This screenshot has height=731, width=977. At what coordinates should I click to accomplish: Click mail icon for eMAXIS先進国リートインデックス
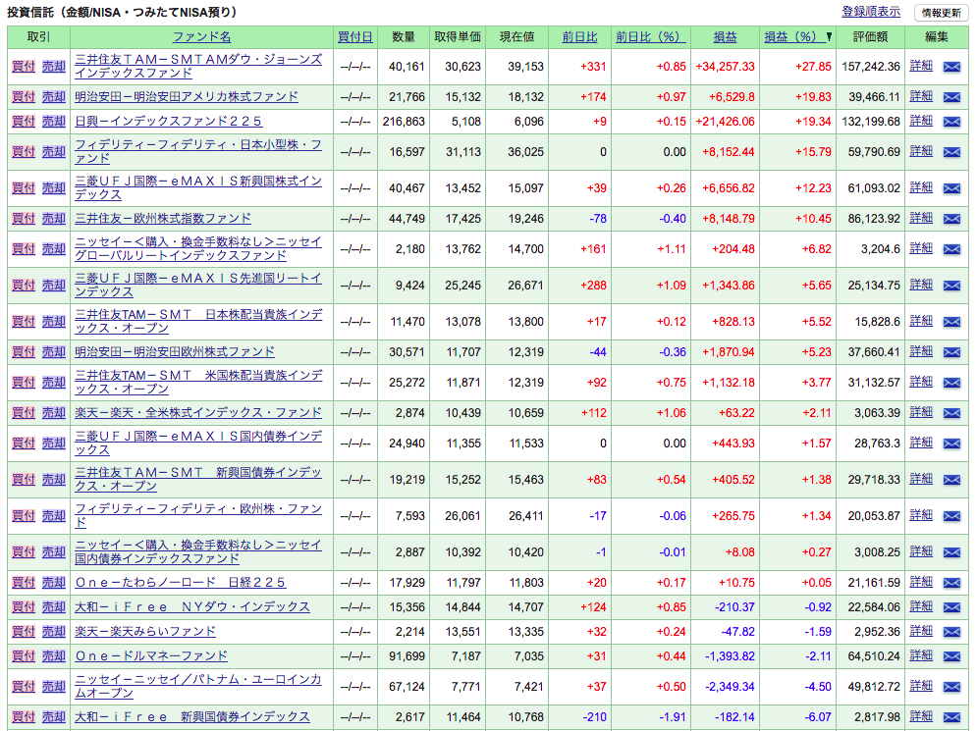951,286
